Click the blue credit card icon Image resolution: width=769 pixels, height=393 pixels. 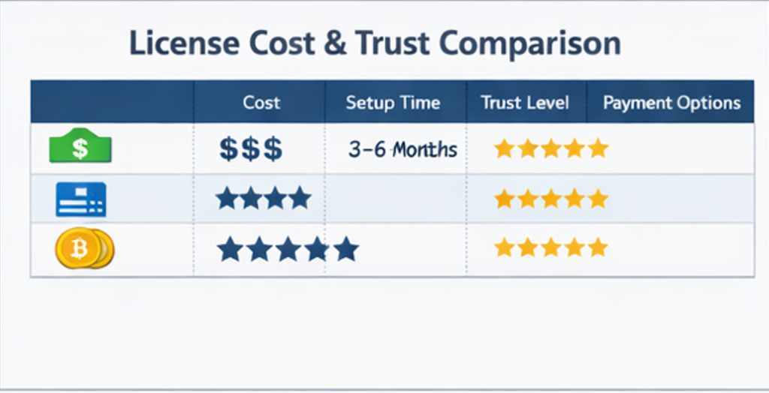pyautogui.click(x=81, y=199)
